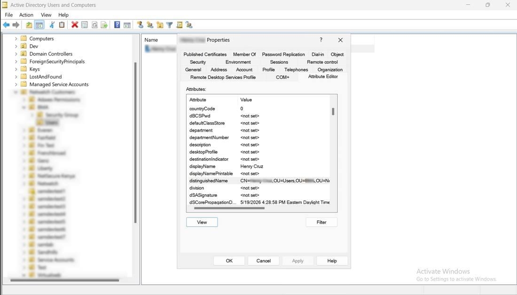This screenshot has width=517, height=295.
Task: Create a new user with user icon
Action: click(140, 25)
